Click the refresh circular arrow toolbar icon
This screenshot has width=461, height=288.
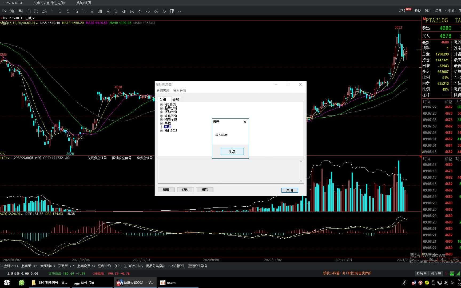[36, 11]
